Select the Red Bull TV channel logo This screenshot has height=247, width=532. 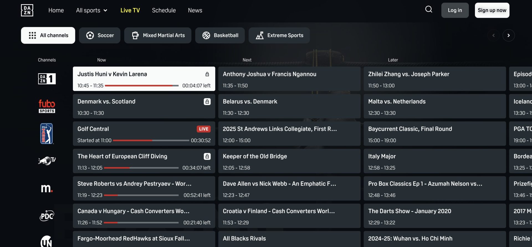coord(47,161)
